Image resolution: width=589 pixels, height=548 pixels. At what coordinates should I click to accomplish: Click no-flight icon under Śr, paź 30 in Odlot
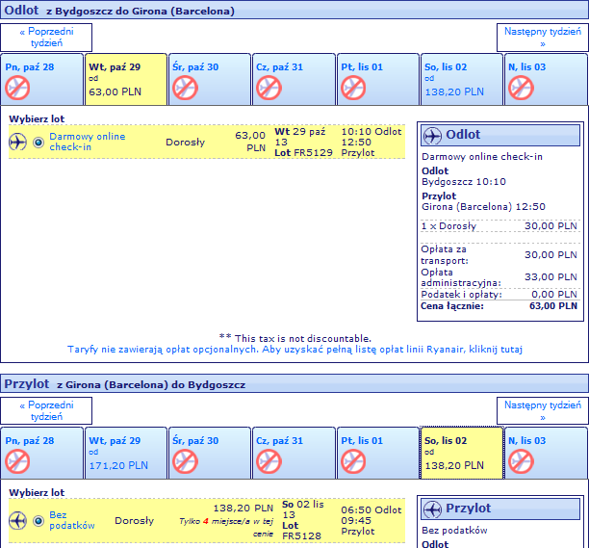[185, 88]
